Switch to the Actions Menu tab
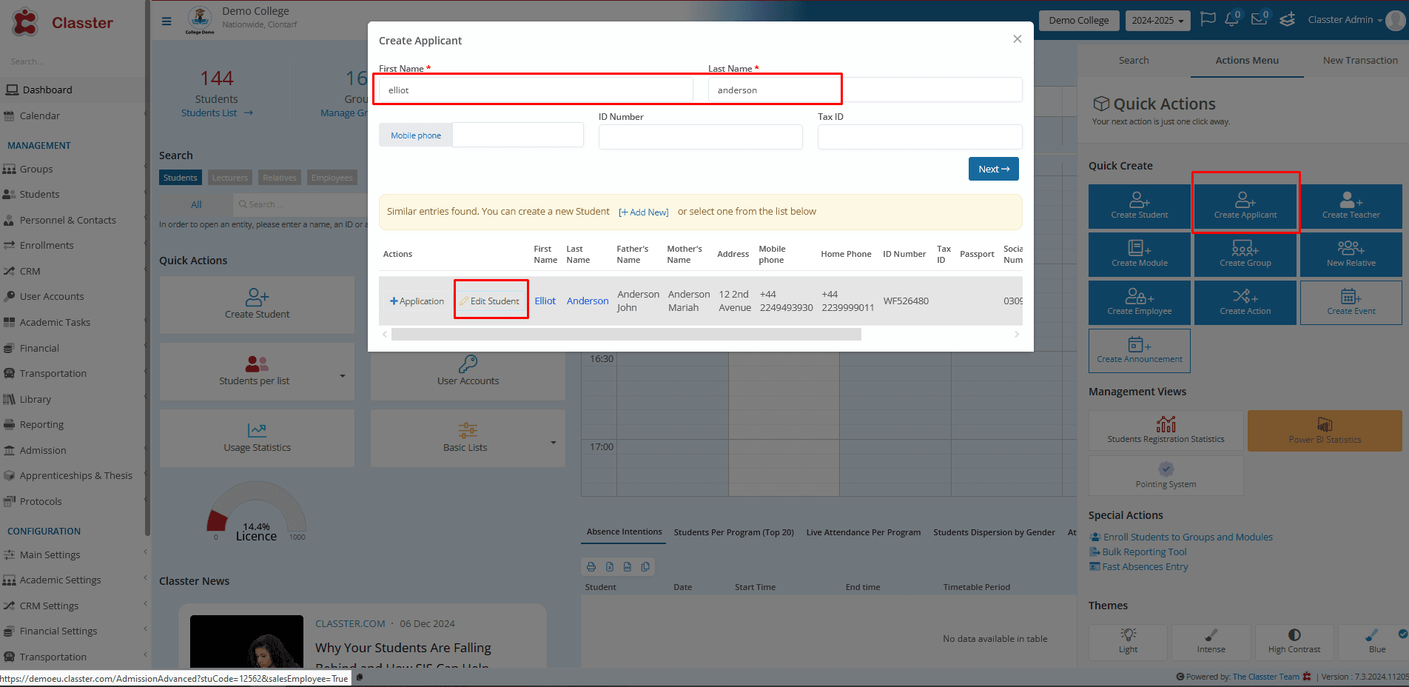This screenshot has width=1409, height=687. 1247,61
